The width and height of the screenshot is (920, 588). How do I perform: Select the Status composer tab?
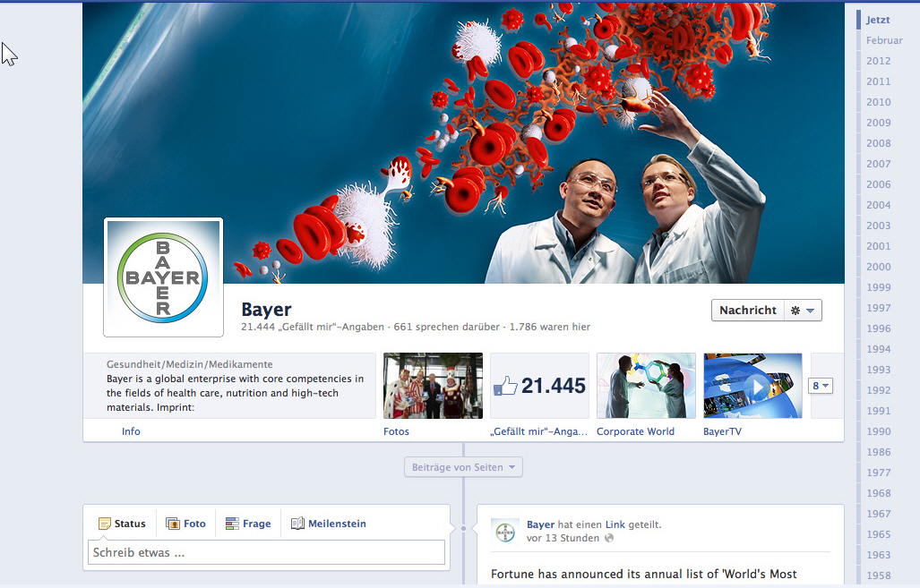click(122, 524)
